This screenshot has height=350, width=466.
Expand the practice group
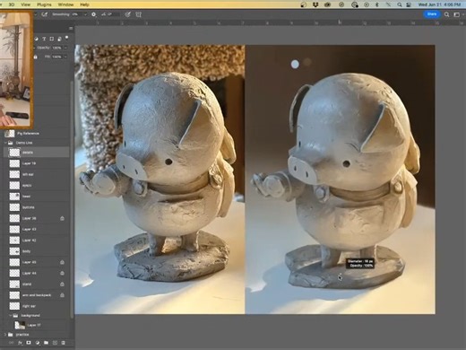tap(5, 335)
